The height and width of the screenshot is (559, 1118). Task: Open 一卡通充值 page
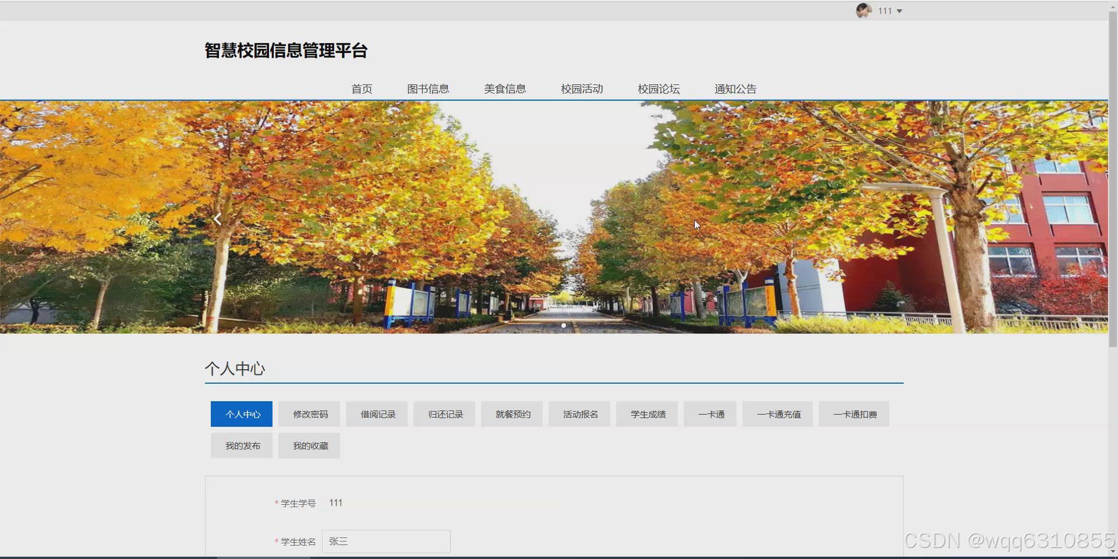[x=778, y=413]
